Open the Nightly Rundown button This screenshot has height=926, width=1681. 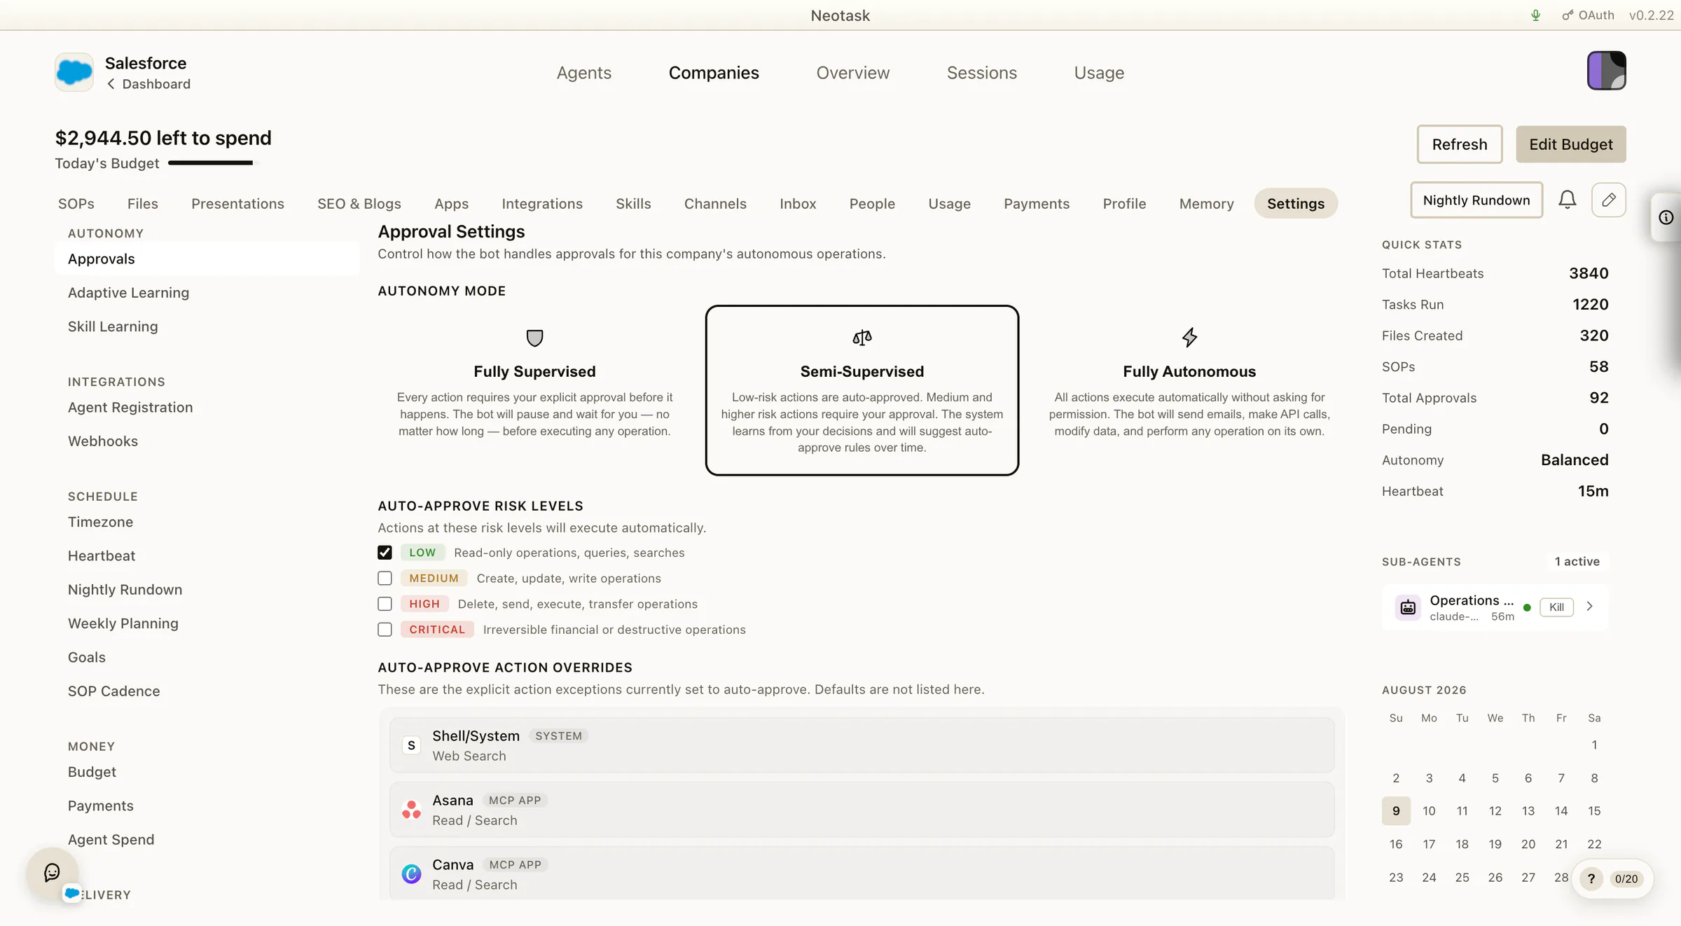pyautogui.click(x=1476, y=200)
